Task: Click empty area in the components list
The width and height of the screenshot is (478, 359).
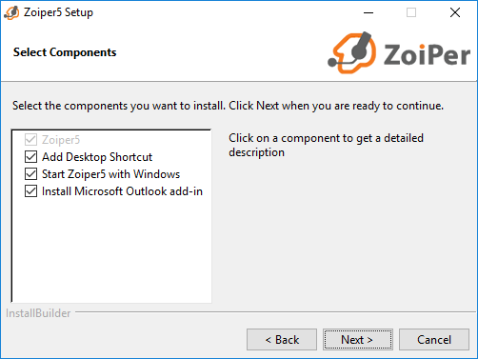Action: click(111, 250)
